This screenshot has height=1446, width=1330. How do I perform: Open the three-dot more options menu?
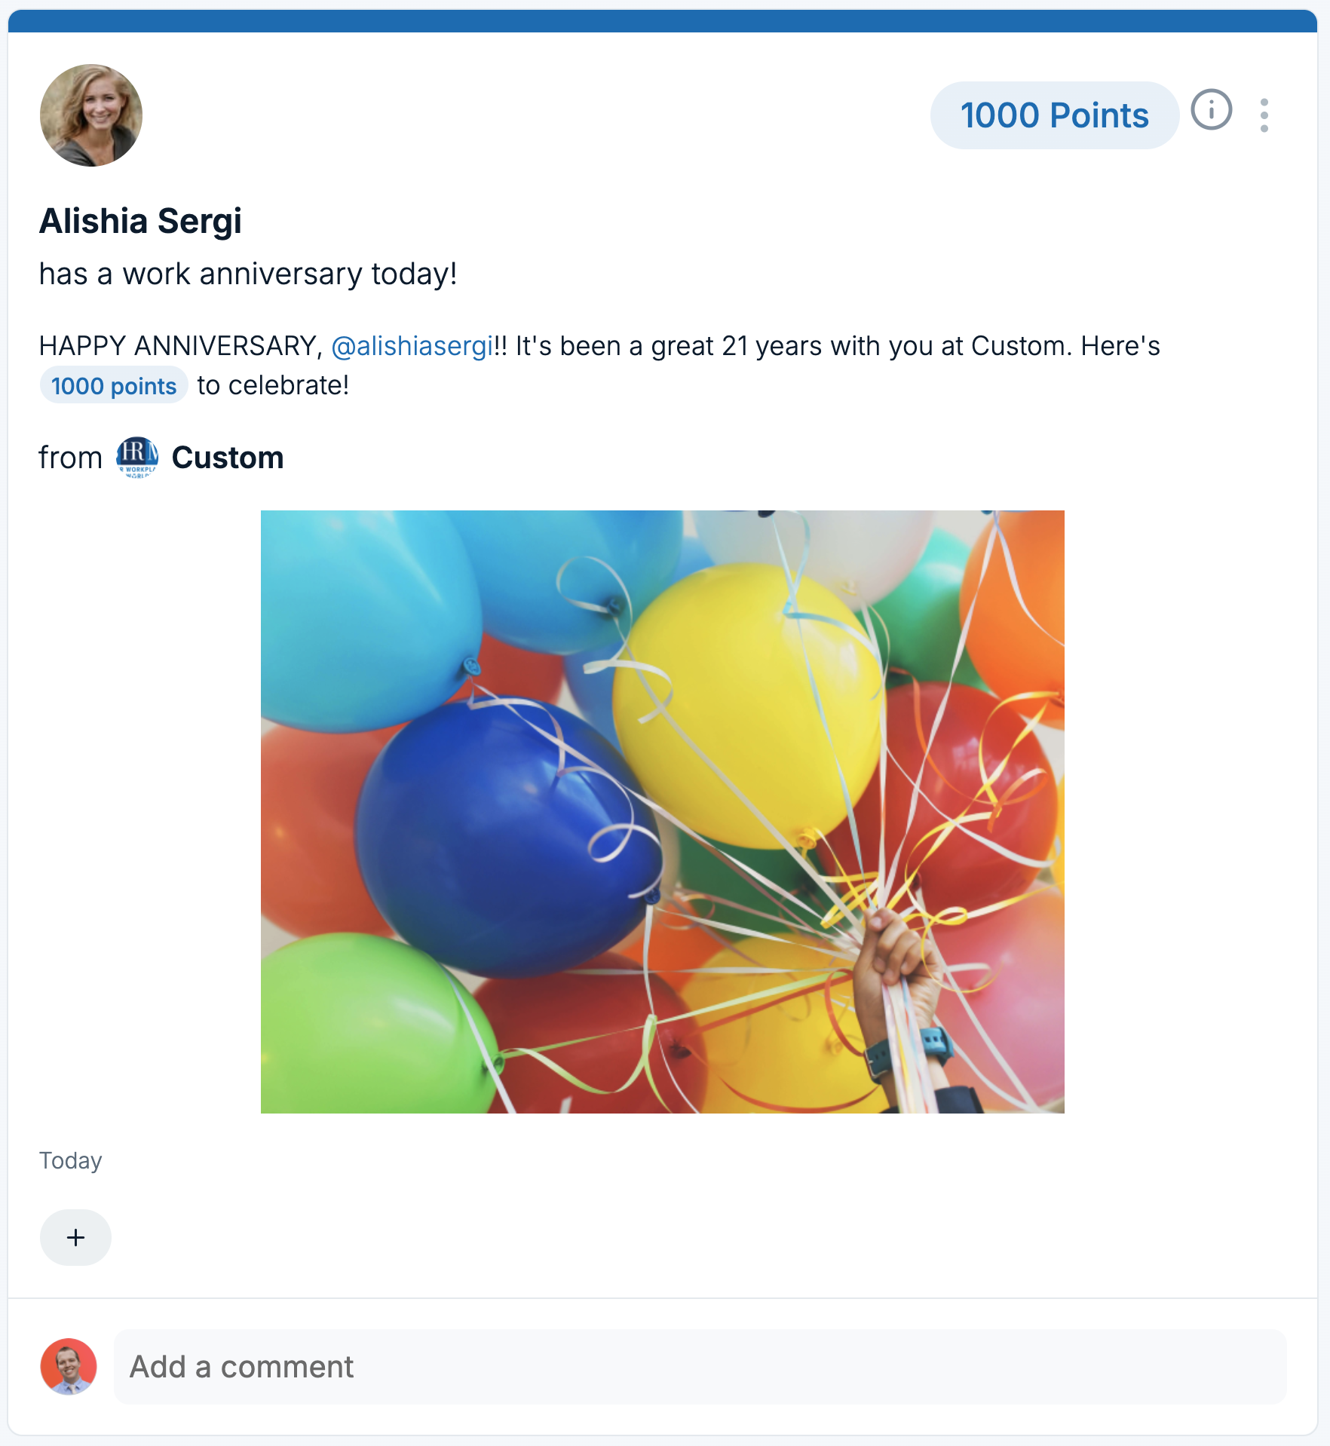1264,115
